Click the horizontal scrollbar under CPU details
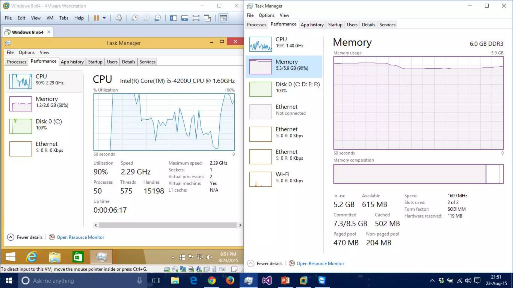Image resolution: width=513 pixels, height=288 pixels. click(x=168, y=225)
